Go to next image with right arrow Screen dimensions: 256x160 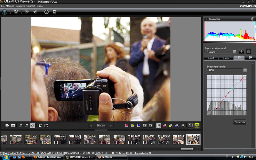(x=111, y=126)
